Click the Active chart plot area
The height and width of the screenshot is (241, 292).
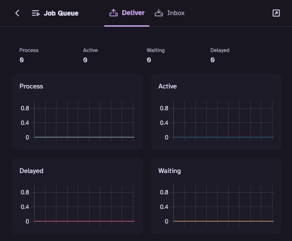pyautogui.click(x=223, y=121)
